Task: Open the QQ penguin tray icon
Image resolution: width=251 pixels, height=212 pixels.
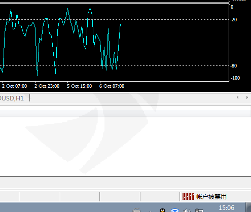Action: coord(162,210)
